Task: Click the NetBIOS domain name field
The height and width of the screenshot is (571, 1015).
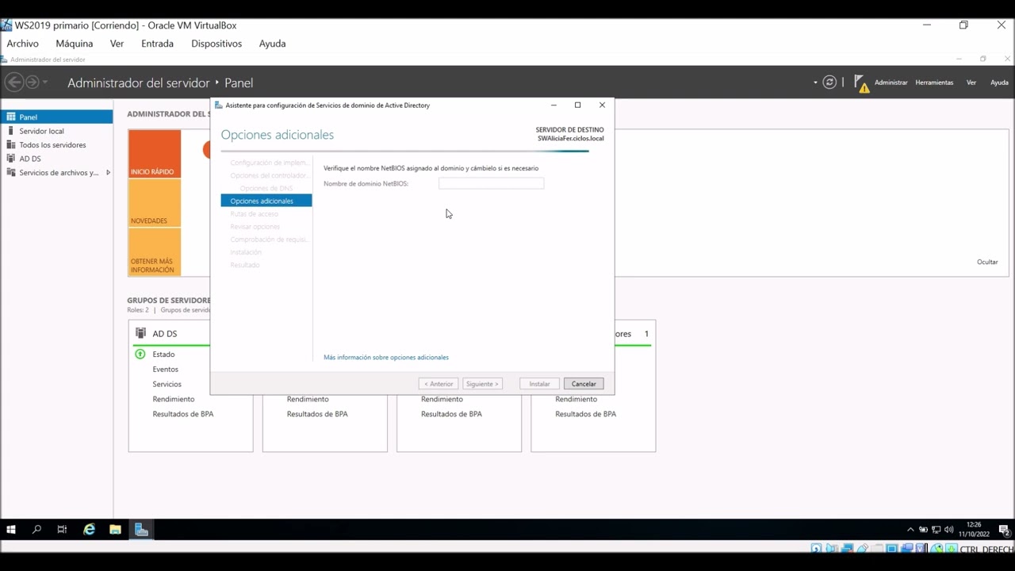Action: click(x=491, y=183)
